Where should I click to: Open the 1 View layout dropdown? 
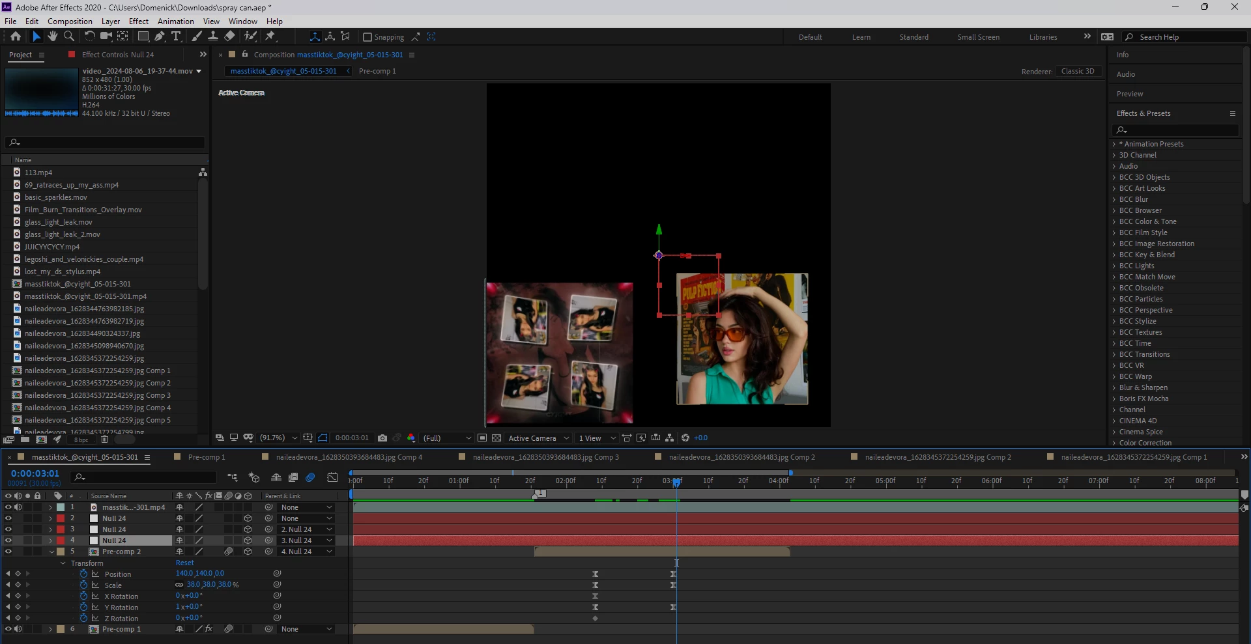pyautogui.click(x=597, y=438)
